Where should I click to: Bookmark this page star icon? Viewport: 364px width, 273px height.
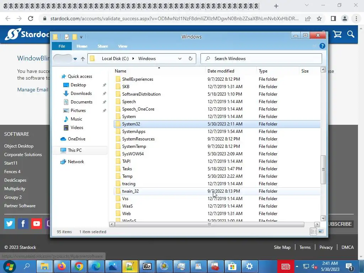click(x=319, y=18)
